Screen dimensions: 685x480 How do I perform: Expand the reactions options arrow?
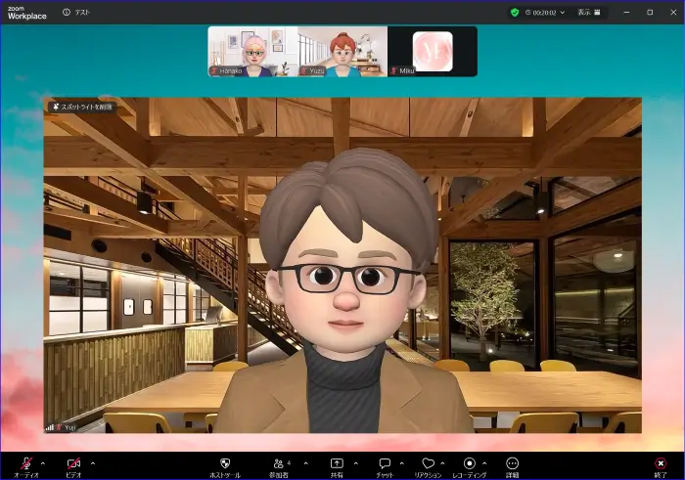tap(442, 463)
